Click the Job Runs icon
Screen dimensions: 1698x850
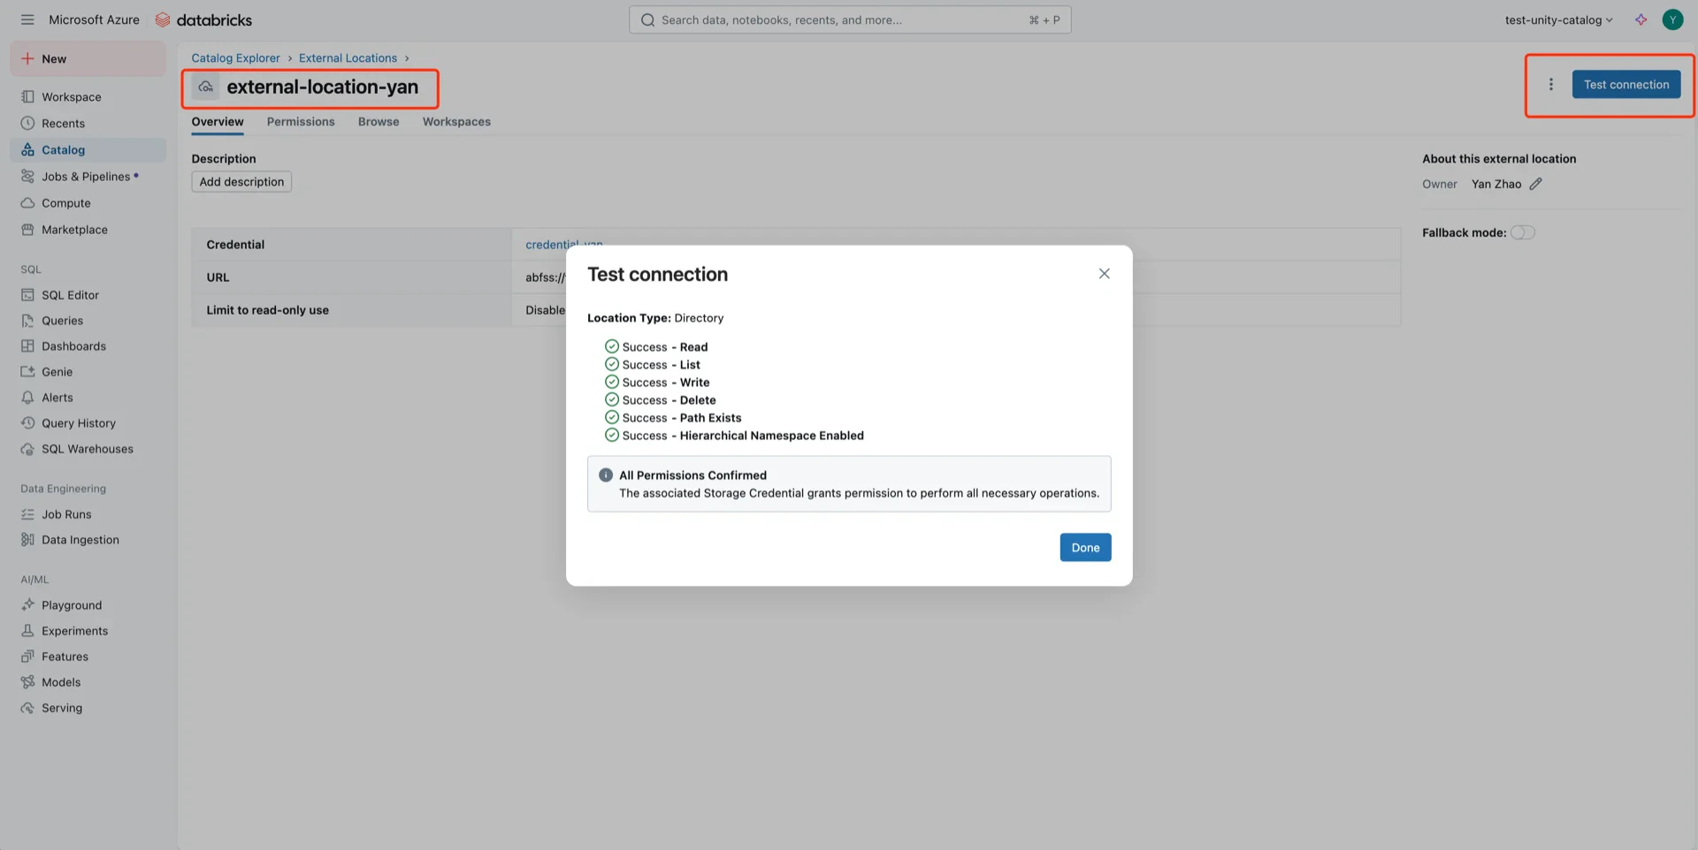pyautogui.click(x=27, y=514)
